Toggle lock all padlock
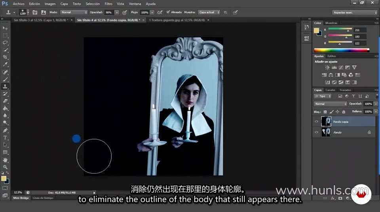This screenshot has height=212, width=380. click(344, 112)
